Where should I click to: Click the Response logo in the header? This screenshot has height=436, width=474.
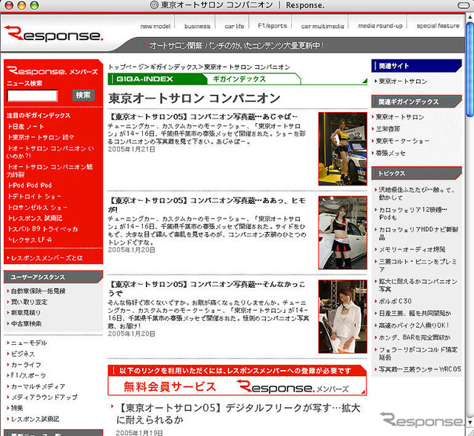click(x=54, y=34)
